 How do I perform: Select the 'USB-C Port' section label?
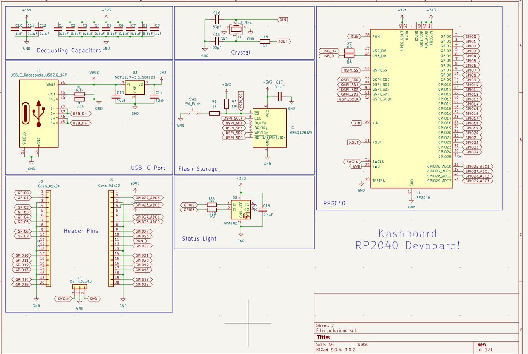click(148, 168)
